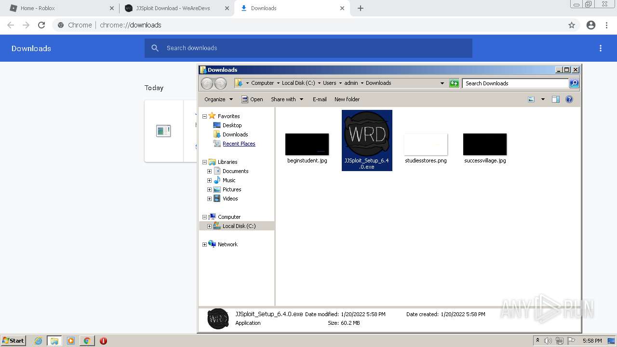Select beginstudent.jpg thumbnail
The width and height of the screenshot is (617, 347).
307,144
